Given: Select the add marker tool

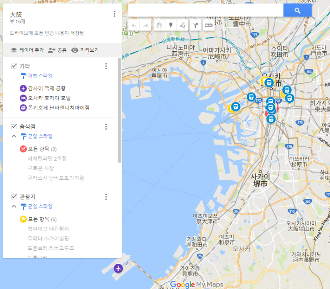Looking at the screenshot, I should coord(171,26).
